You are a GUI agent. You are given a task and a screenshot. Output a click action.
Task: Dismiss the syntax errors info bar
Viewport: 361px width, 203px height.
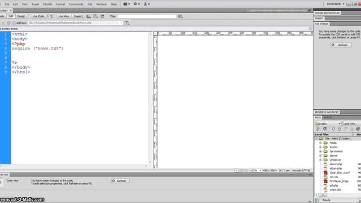point(310,29)
